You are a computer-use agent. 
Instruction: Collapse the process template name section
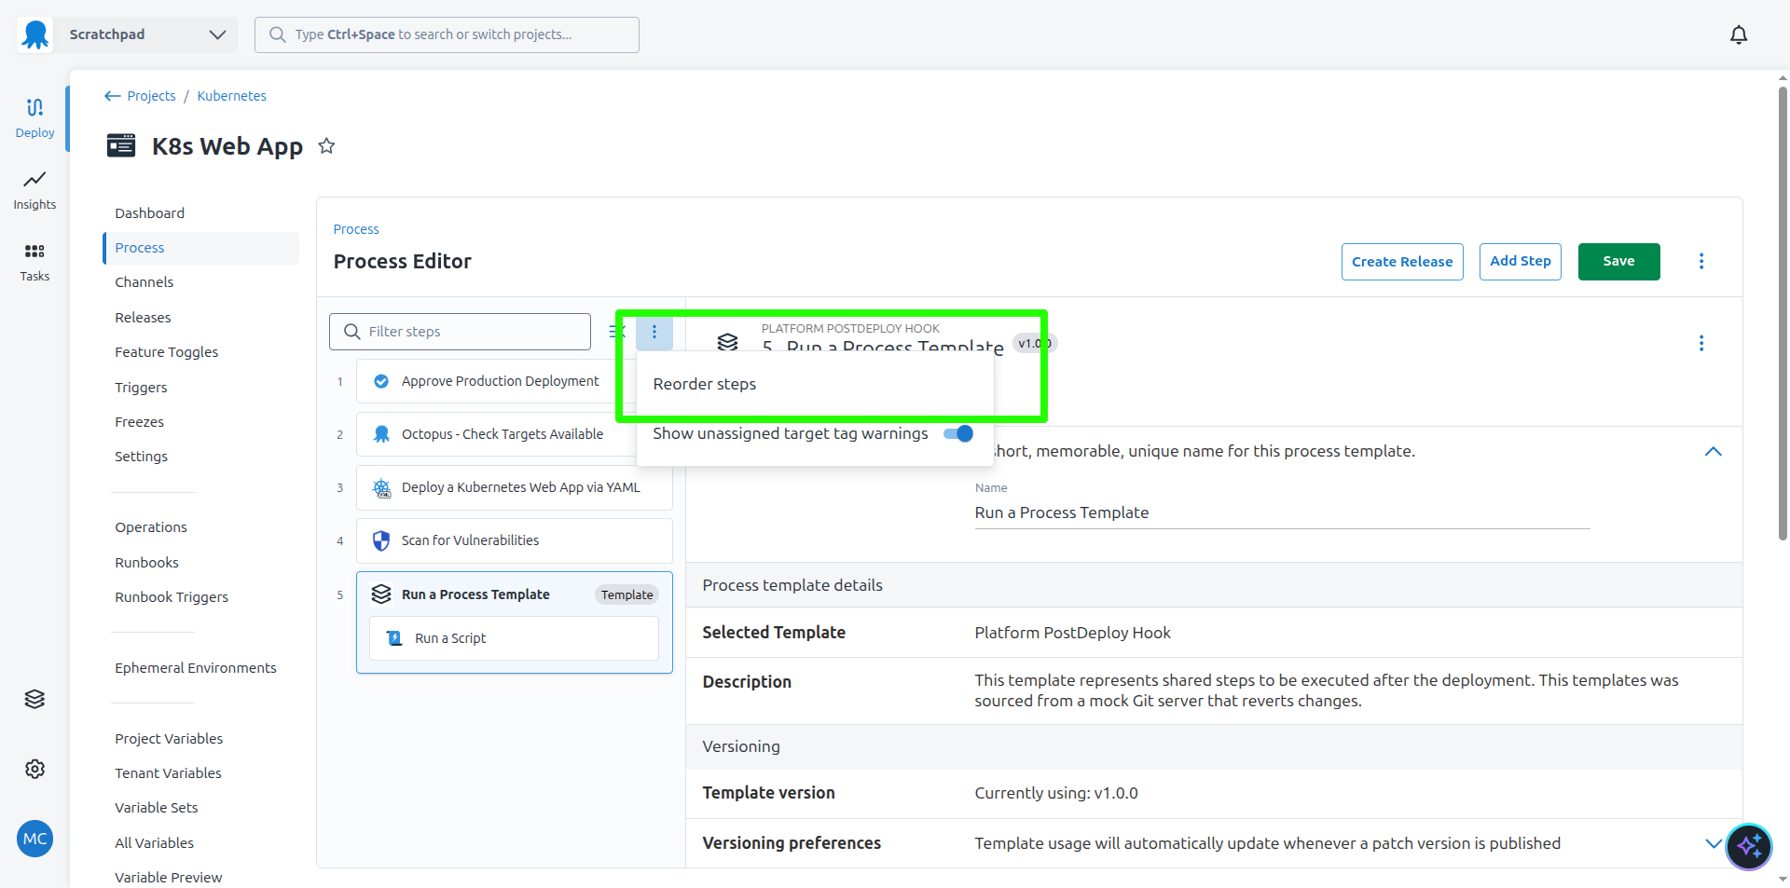point(1713,451)
